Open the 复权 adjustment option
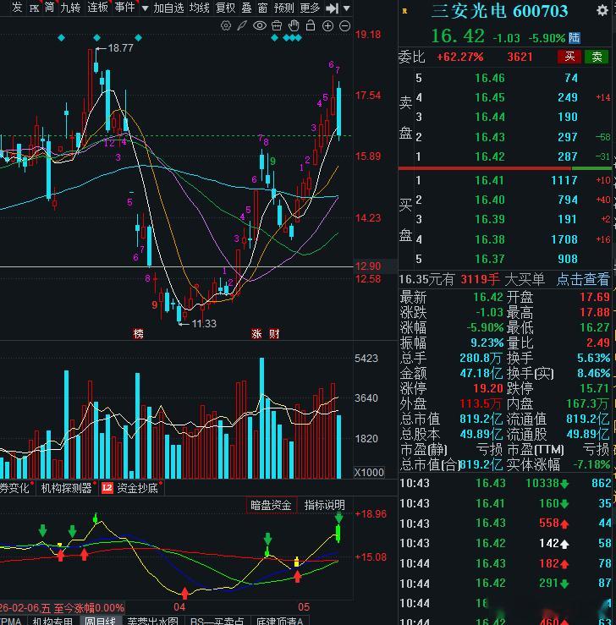This screenshot has height=625, width=616. [x=225, y=8]
